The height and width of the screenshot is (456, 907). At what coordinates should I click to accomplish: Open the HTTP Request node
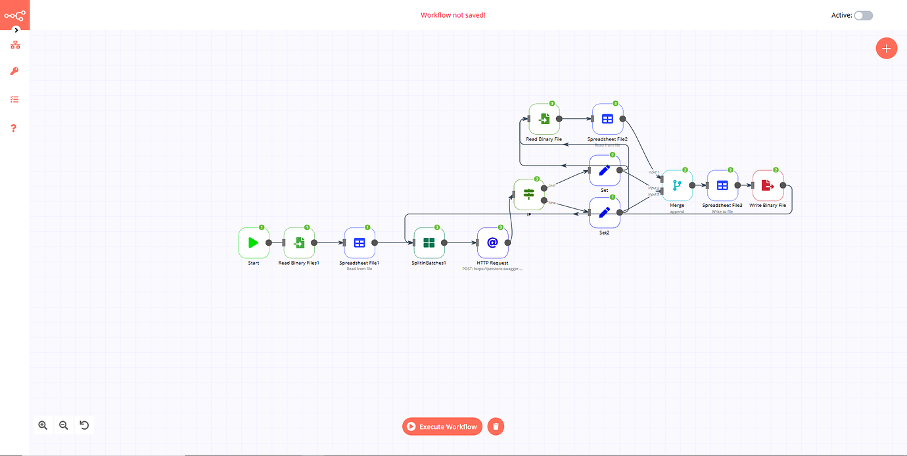pos(493,242)
